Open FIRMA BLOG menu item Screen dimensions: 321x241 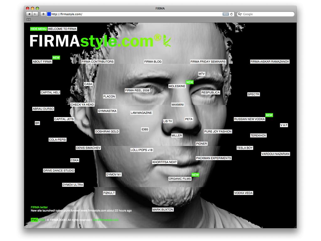[153, 62]
